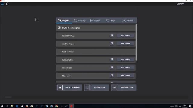Viewport: 193px width, 108px height.
Task: Click the Resume Game button
Action: click(124, 88)
